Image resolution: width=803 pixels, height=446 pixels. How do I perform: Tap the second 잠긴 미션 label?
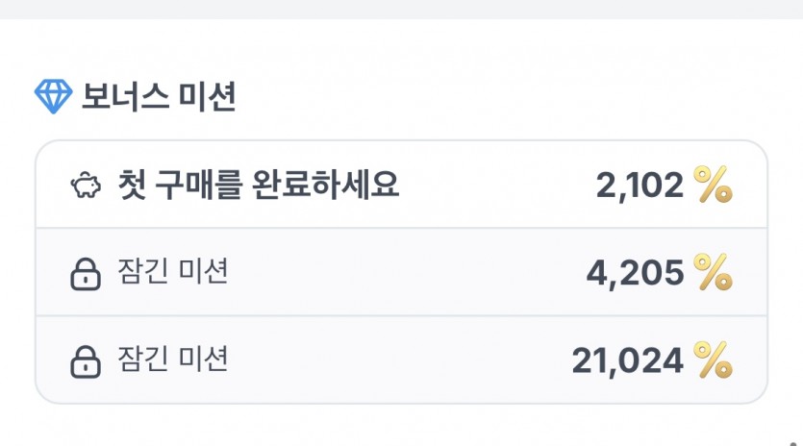pos(172,359)
